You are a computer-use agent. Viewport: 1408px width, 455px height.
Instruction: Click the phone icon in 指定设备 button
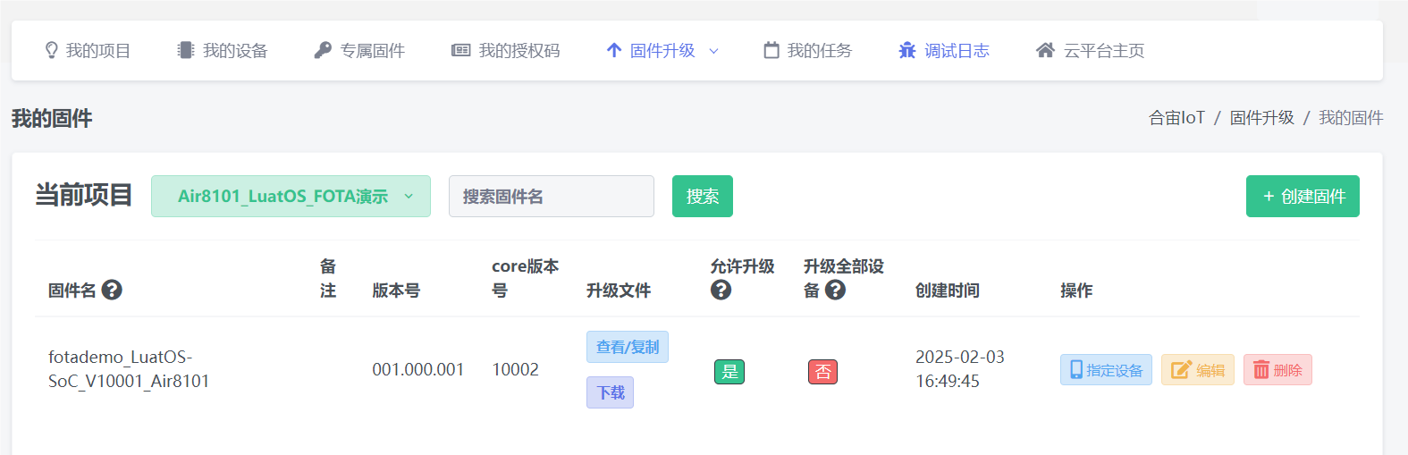[1076, 369]
